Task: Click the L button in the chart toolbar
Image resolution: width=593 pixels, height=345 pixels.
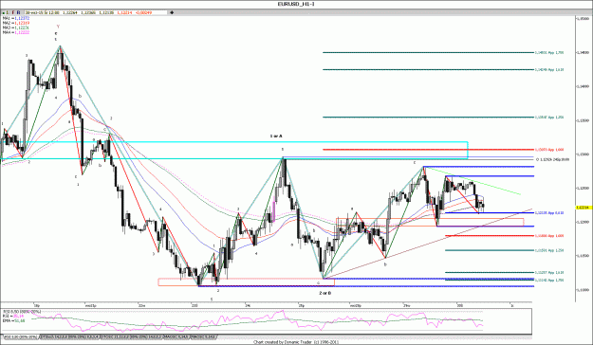Action: pos(8,12)
